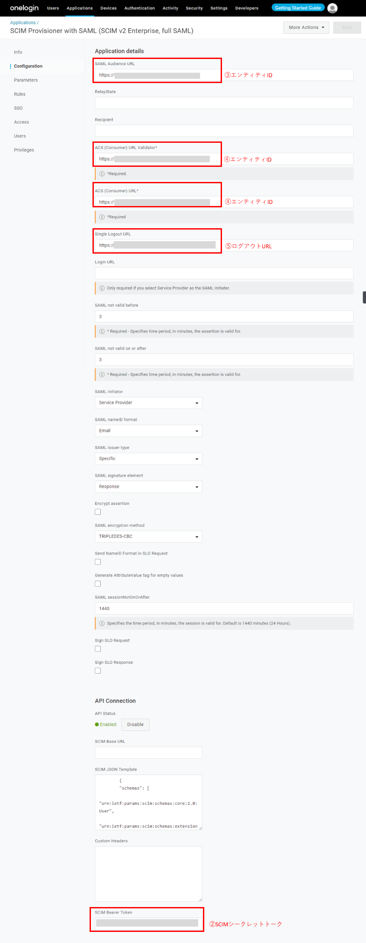Enable the Sign SLO Request checkbox
The height and width of the screenshot is (943, 366).
[x=98, y=649]
